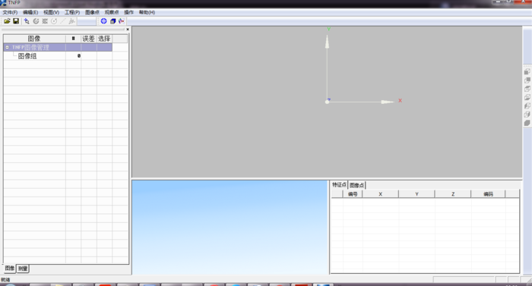Open the 工程(P) menu

[72, 12]
